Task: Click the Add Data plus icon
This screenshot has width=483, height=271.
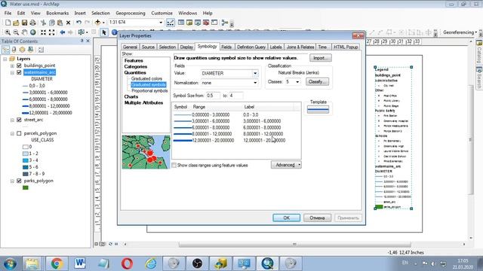Action: 97,23
